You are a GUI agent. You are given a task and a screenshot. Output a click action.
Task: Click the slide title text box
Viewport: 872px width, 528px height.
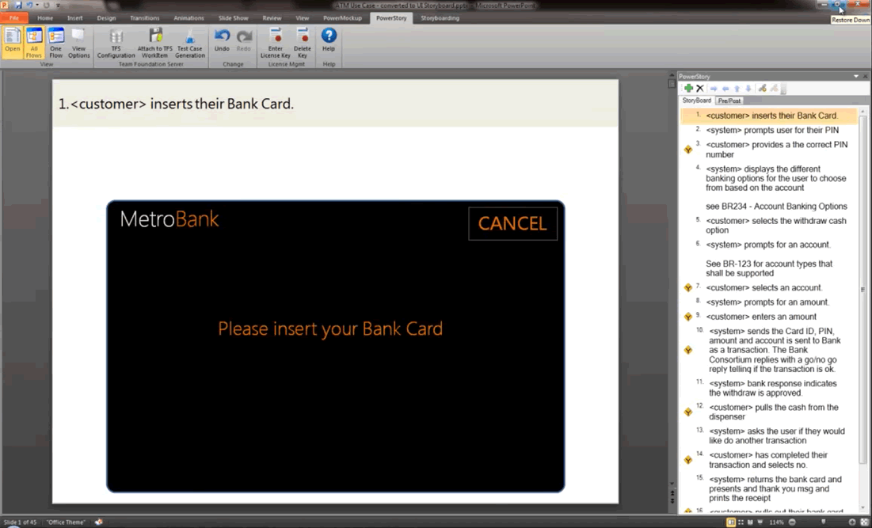point(335,104)
